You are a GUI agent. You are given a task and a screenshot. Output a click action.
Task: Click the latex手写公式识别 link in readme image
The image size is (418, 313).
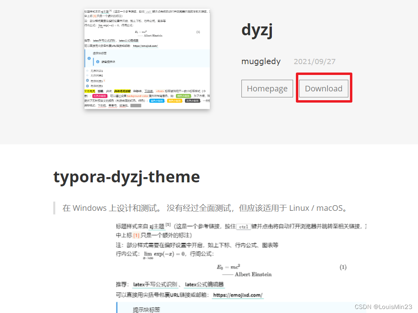pos(155,285)
